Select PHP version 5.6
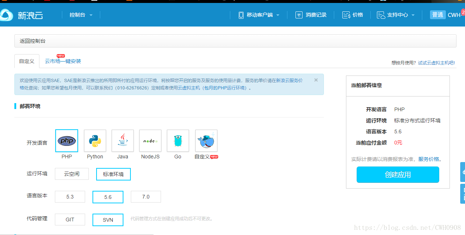 pyautogui.click(x=108, y=197)
